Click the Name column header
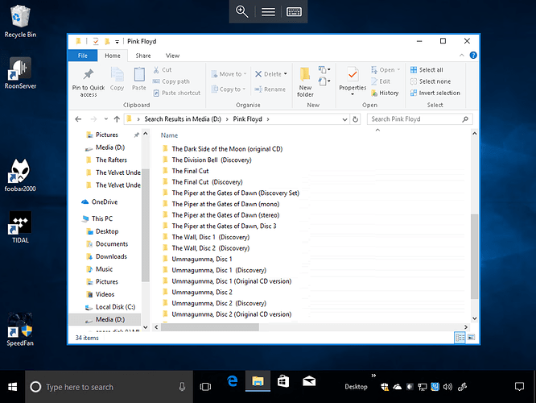Screen dimensions: 536x403 pos(169,135)
